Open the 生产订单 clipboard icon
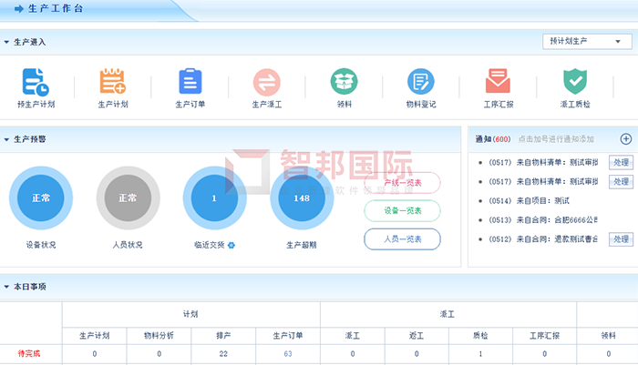This screenshot has width=638, height=365. [190, 82]
